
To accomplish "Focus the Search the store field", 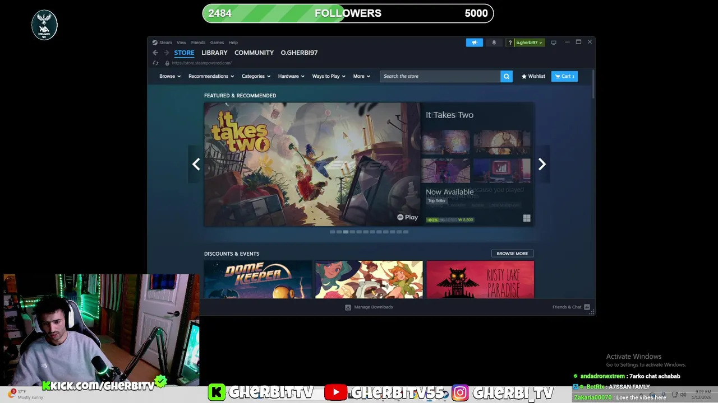I will 440,76.
